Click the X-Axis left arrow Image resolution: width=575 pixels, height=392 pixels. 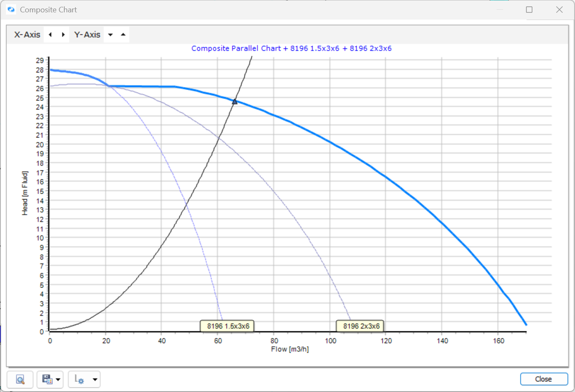tap(50, 35)
